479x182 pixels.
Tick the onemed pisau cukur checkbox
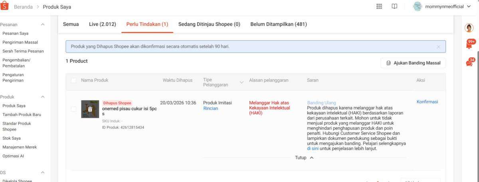click(x=73, y=109)
